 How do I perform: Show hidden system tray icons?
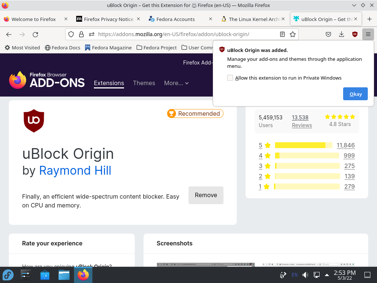pyautogui.click(x=327, y=275)
